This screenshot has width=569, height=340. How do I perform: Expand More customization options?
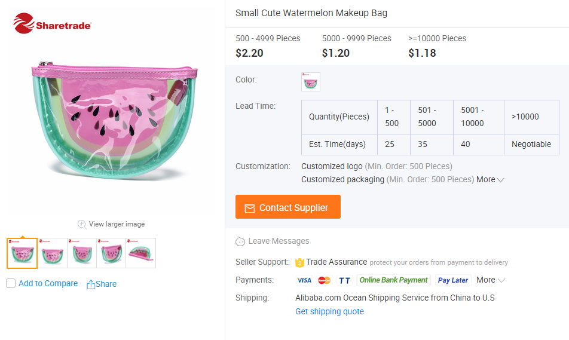(x=490, y=179)
